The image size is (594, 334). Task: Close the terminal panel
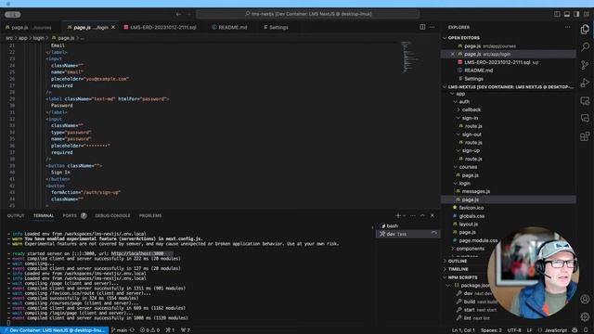pos(433,215)
